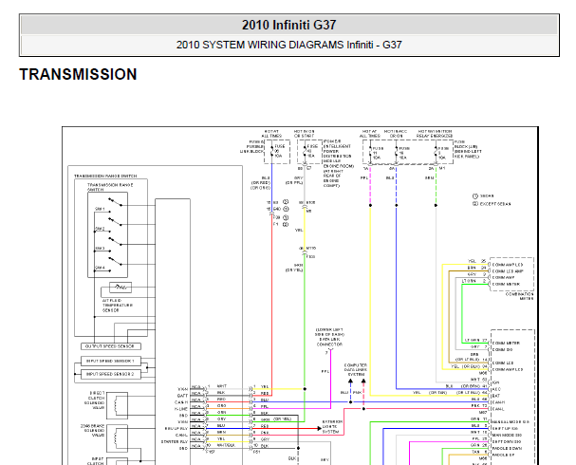576x465 pixels.
Task: Click the direct clutch solenoid coil symbol
Action: (117, 405)
